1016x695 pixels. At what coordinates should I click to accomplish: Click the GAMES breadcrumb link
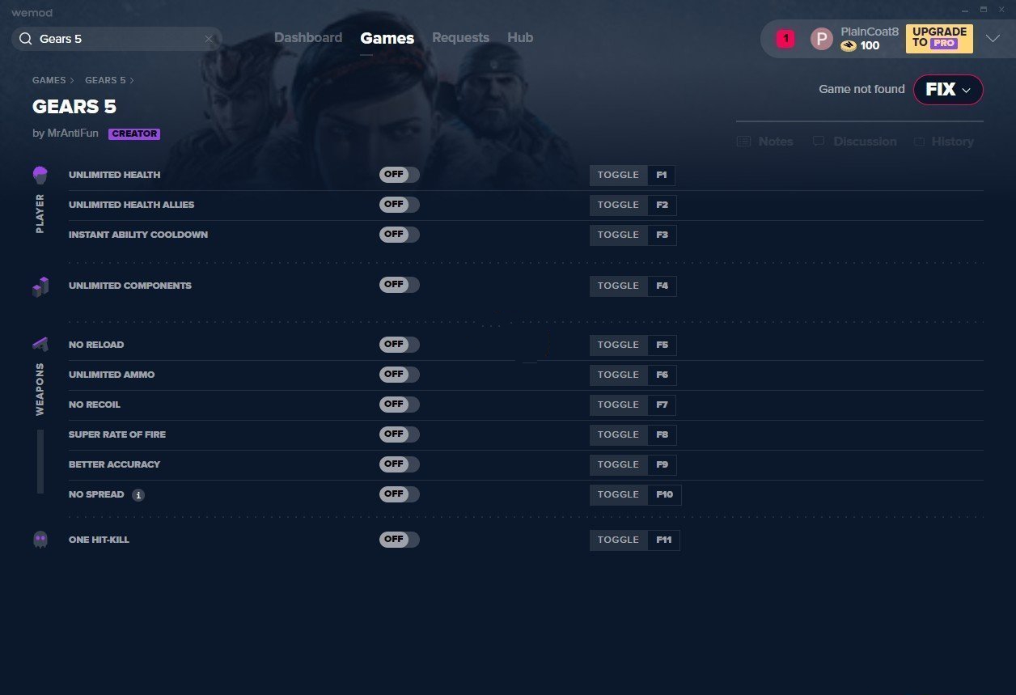tap(49, 81)
